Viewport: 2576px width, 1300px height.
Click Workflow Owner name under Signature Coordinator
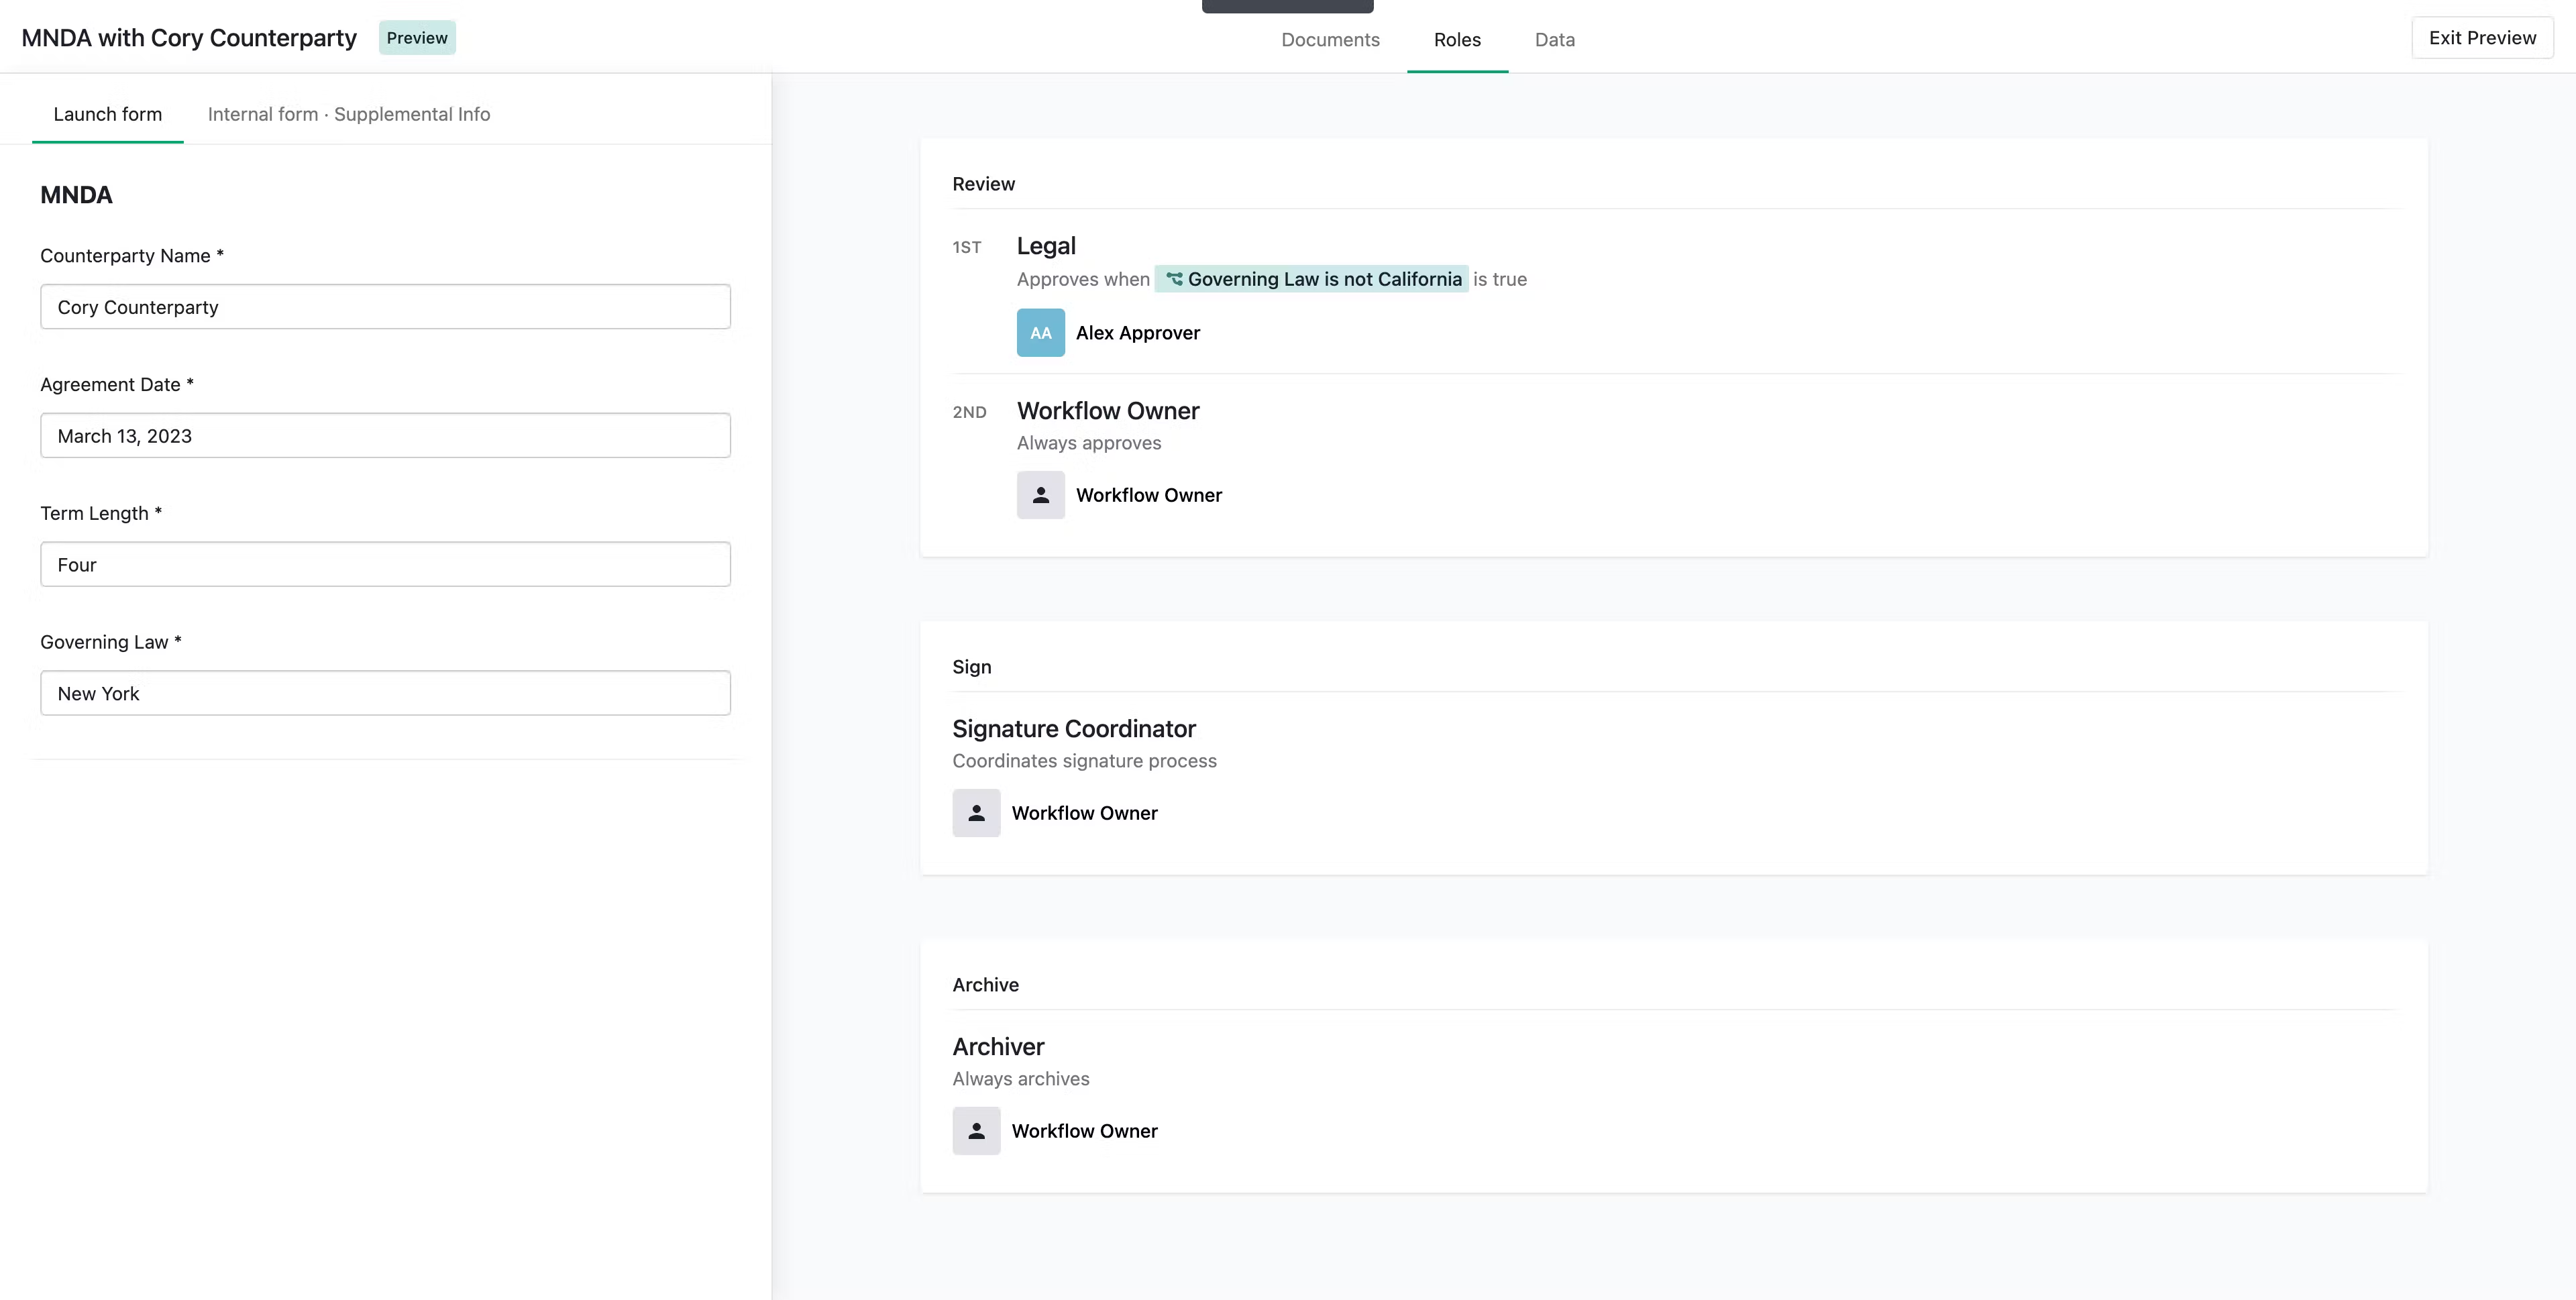[x=1085, y=813]
